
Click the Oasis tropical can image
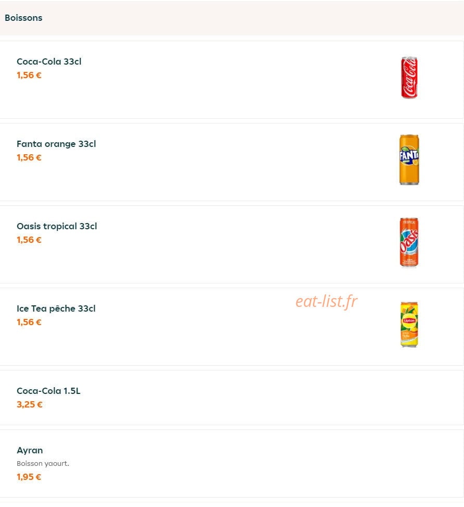click(x=409, y=242)
